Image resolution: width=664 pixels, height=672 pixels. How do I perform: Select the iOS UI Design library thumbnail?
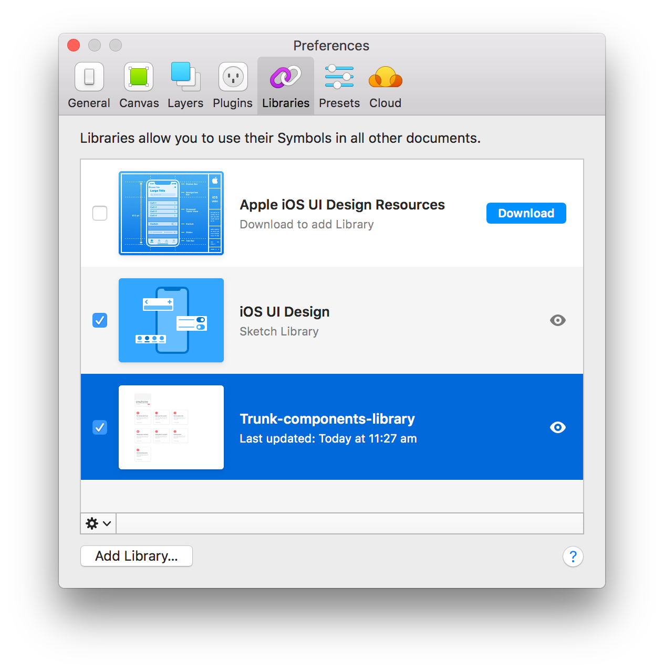click(171, 320)
